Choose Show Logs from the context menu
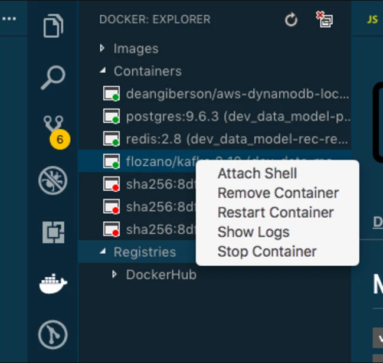 click(x=253, y=232)
